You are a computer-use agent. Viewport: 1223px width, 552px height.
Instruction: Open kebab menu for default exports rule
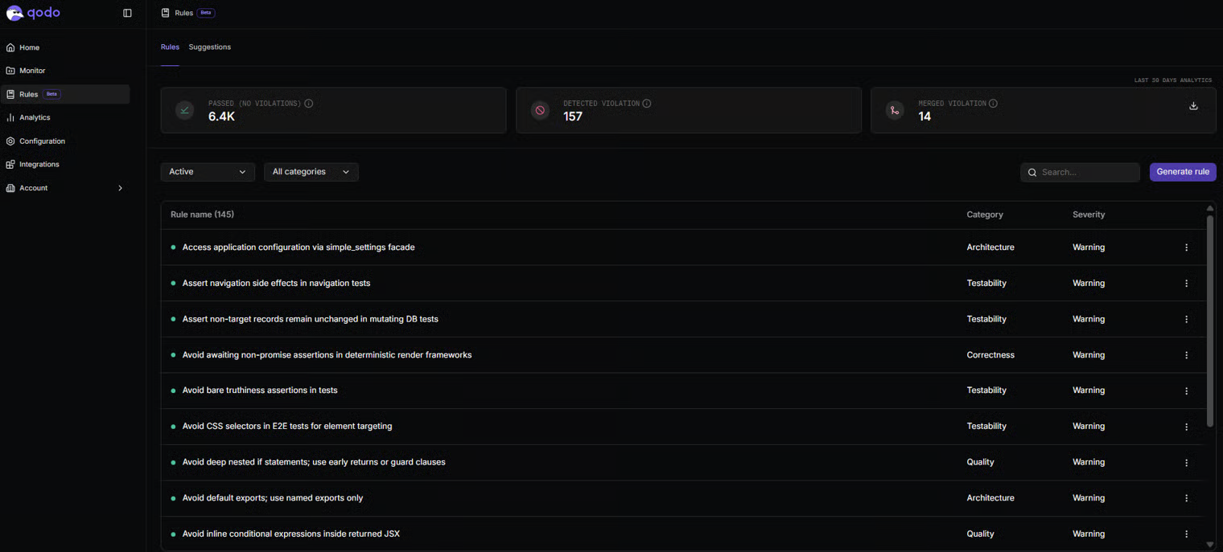(x=1186, y=498)
